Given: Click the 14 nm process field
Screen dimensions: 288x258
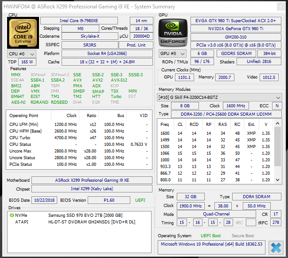Looking at the screenshot, I should point(141,20).
